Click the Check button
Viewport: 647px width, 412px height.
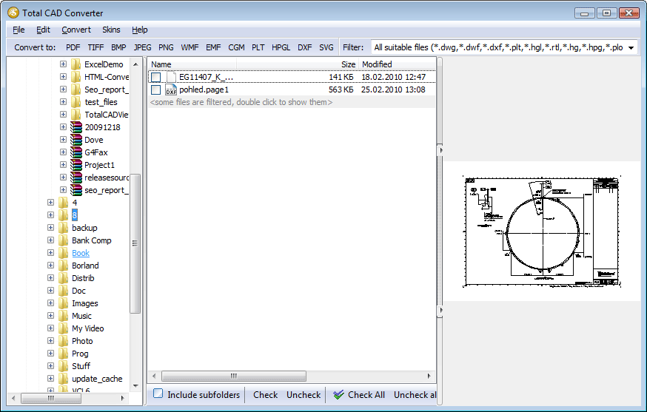(265, 395)
